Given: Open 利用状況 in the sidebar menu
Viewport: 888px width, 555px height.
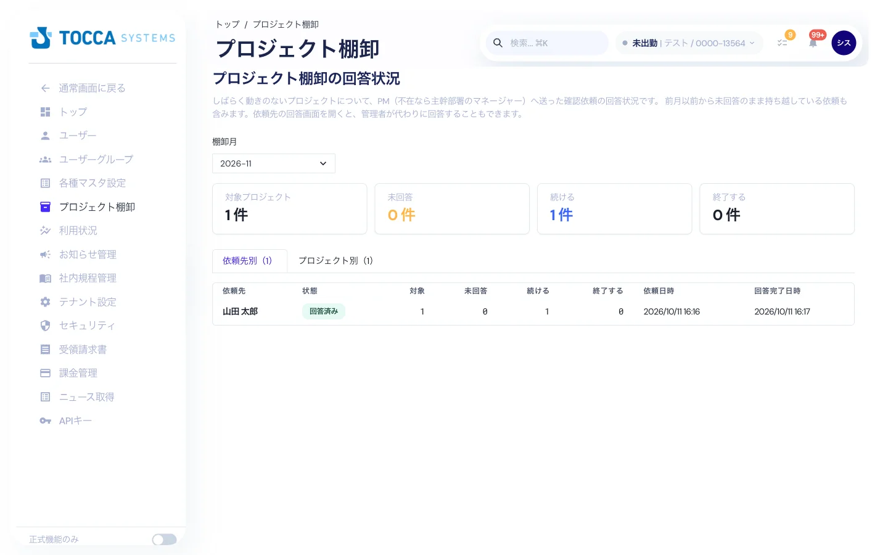Looking at the screenshot, I should click(x=78, y=231).
